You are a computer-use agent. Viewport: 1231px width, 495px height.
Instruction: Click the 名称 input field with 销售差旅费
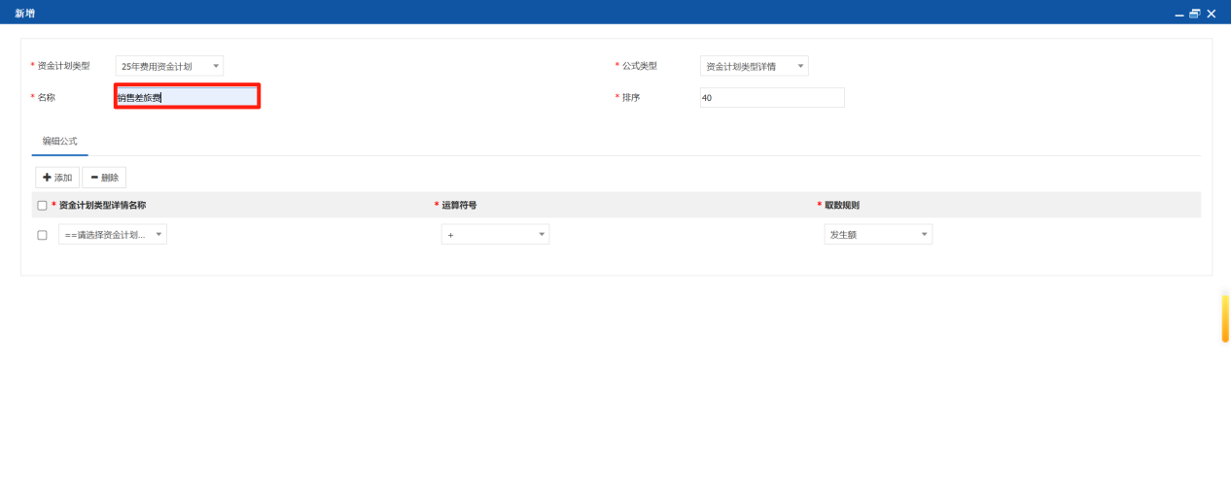pyautogui.click(x=187, y=97)
